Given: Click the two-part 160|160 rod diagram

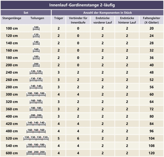Looking at the screenshot, I should coord(36,101).
